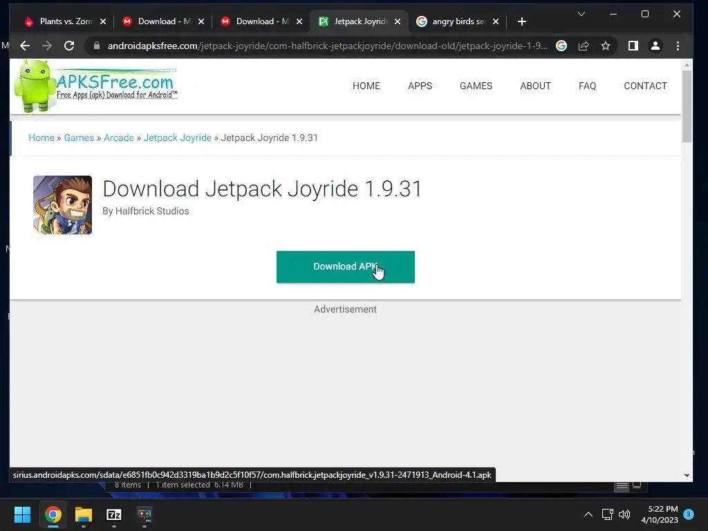Viewport: 708px width, 531px height.
Task: Click the page vertical scrollbar thumb
Action: coord(687,106)
